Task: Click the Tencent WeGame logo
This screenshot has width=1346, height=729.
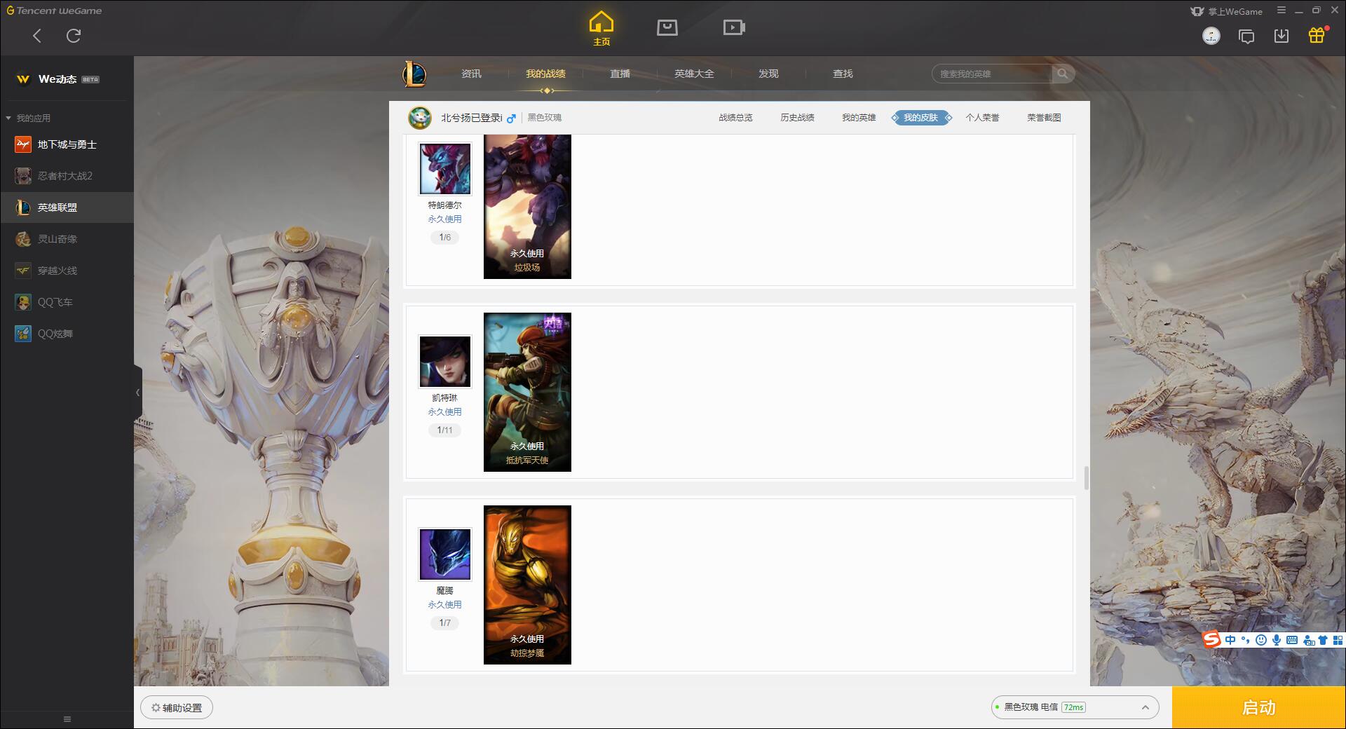Action: 54,11
